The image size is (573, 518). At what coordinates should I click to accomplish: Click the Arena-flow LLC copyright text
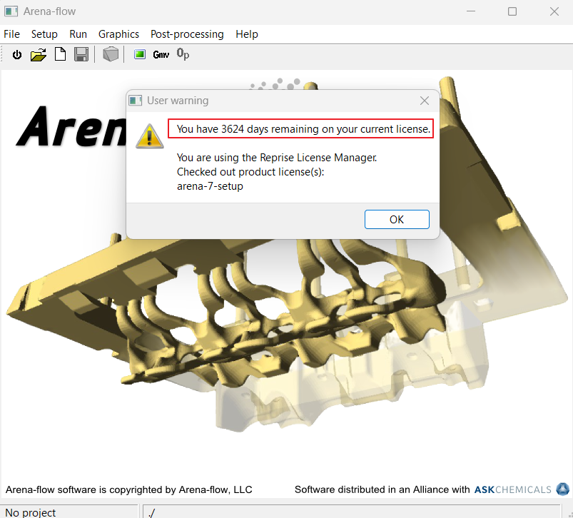coord(128,489)
